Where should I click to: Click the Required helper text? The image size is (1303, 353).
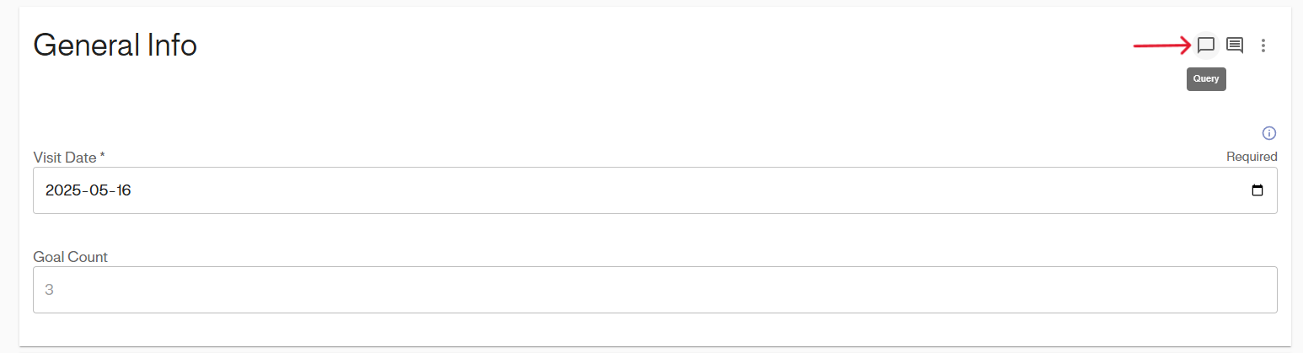click(1252, 157)
